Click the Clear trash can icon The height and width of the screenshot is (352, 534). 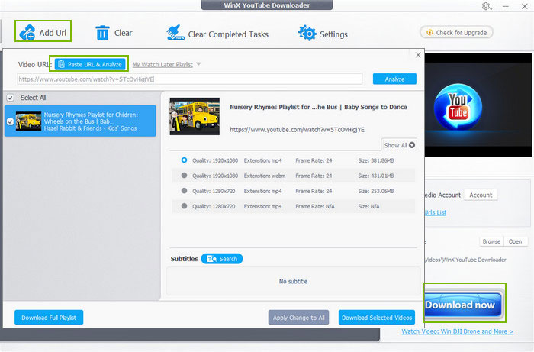coord(102,33)
